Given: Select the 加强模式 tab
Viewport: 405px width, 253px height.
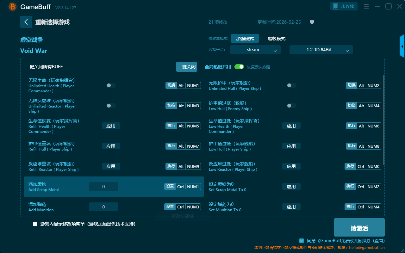Looking at the screenshot, I should pos(245,39).
